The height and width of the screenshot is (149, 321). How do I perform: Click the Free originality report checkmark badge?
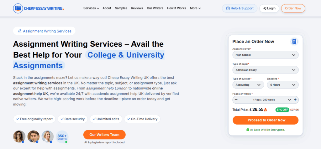34,119
